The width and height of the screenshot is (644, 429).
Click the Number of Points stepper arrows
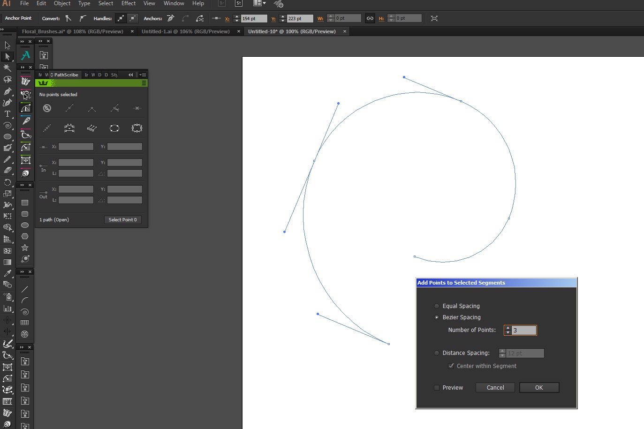508,330
